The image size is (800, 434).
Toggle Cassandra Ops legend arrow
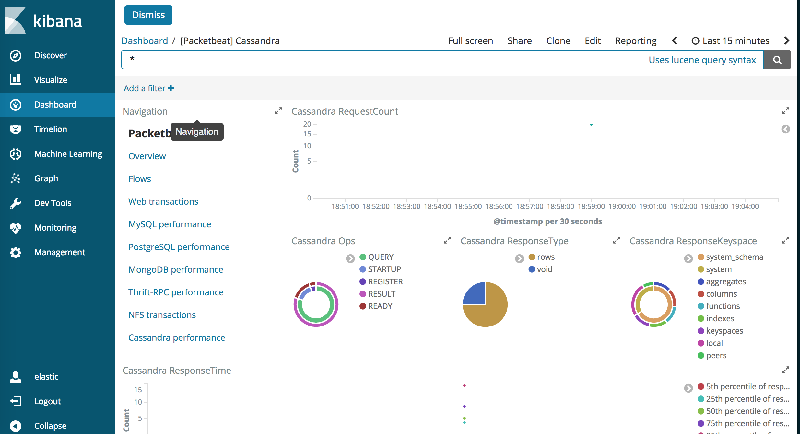pyautogui.click(x=350, y=258)
